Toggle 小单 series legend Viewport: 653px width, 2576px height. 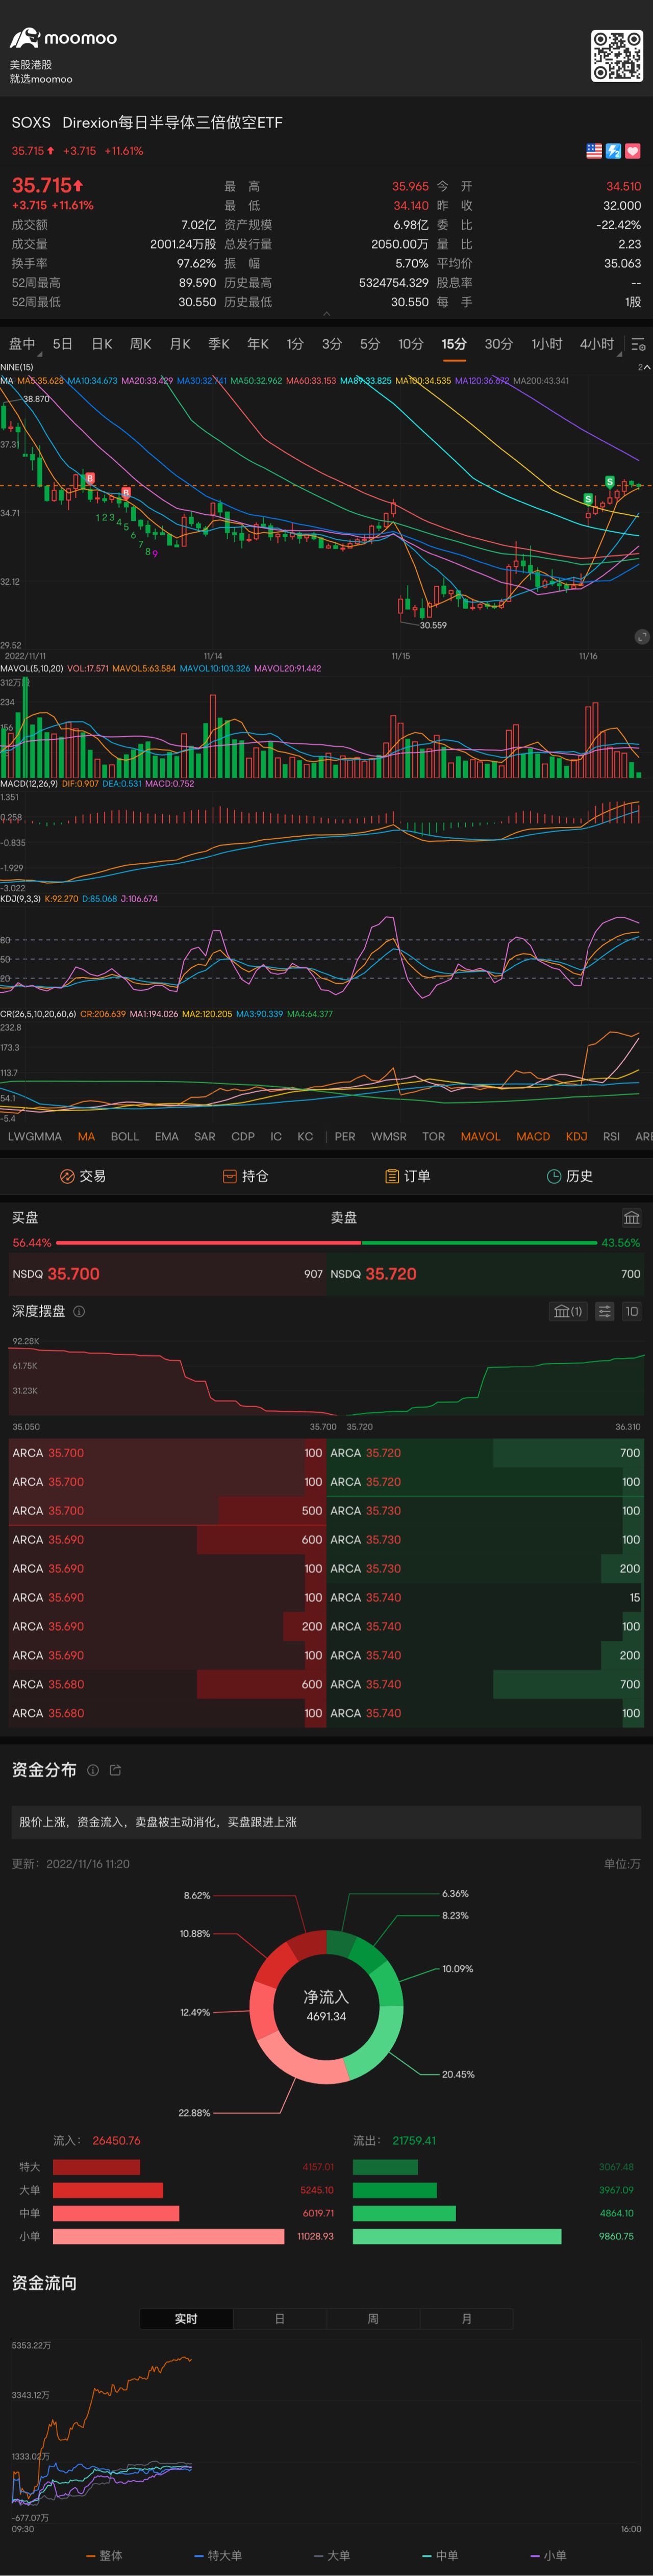click(x=548, y=2555)
